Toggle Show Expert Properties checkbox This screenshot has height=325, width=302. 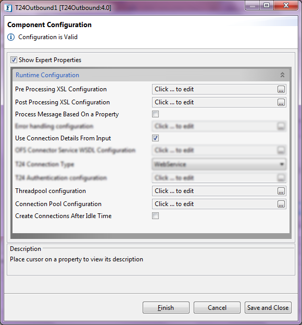[14, 60]
